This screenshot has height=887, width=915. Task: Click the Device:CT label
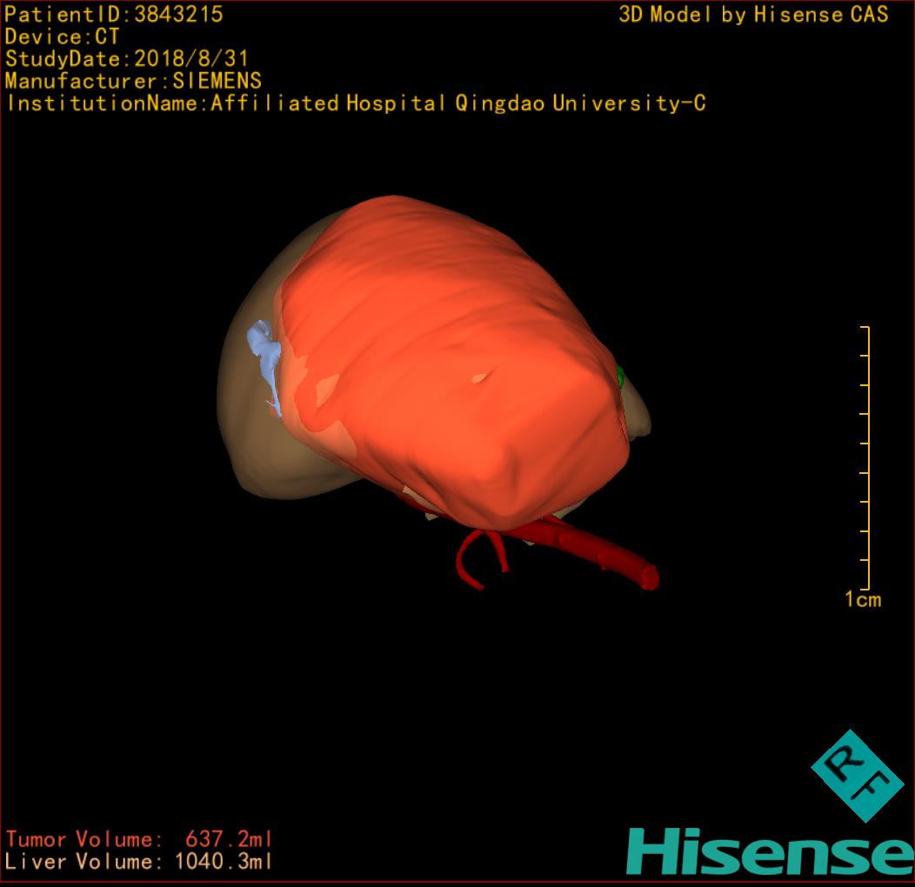point(62,37)
